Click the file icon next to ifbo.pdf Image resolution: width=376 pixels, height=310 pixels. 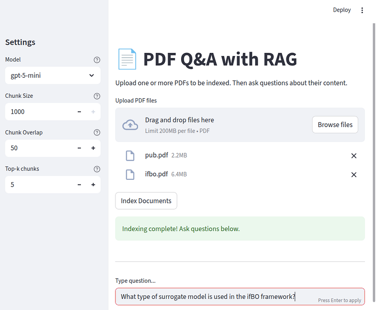pyautogui.click(x=130, y=174)
